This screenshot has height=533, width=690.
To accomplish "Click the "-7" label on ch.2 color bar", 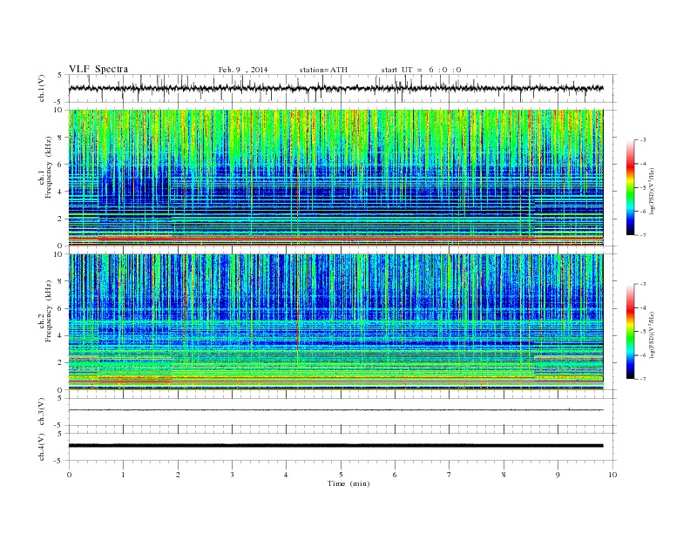I will point(642,379).
